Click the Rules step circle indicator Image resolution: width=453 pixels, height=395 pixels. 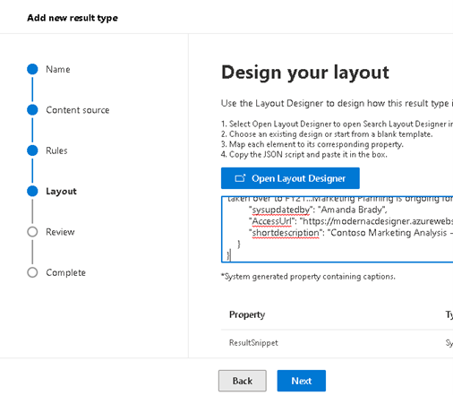[32, 150]
